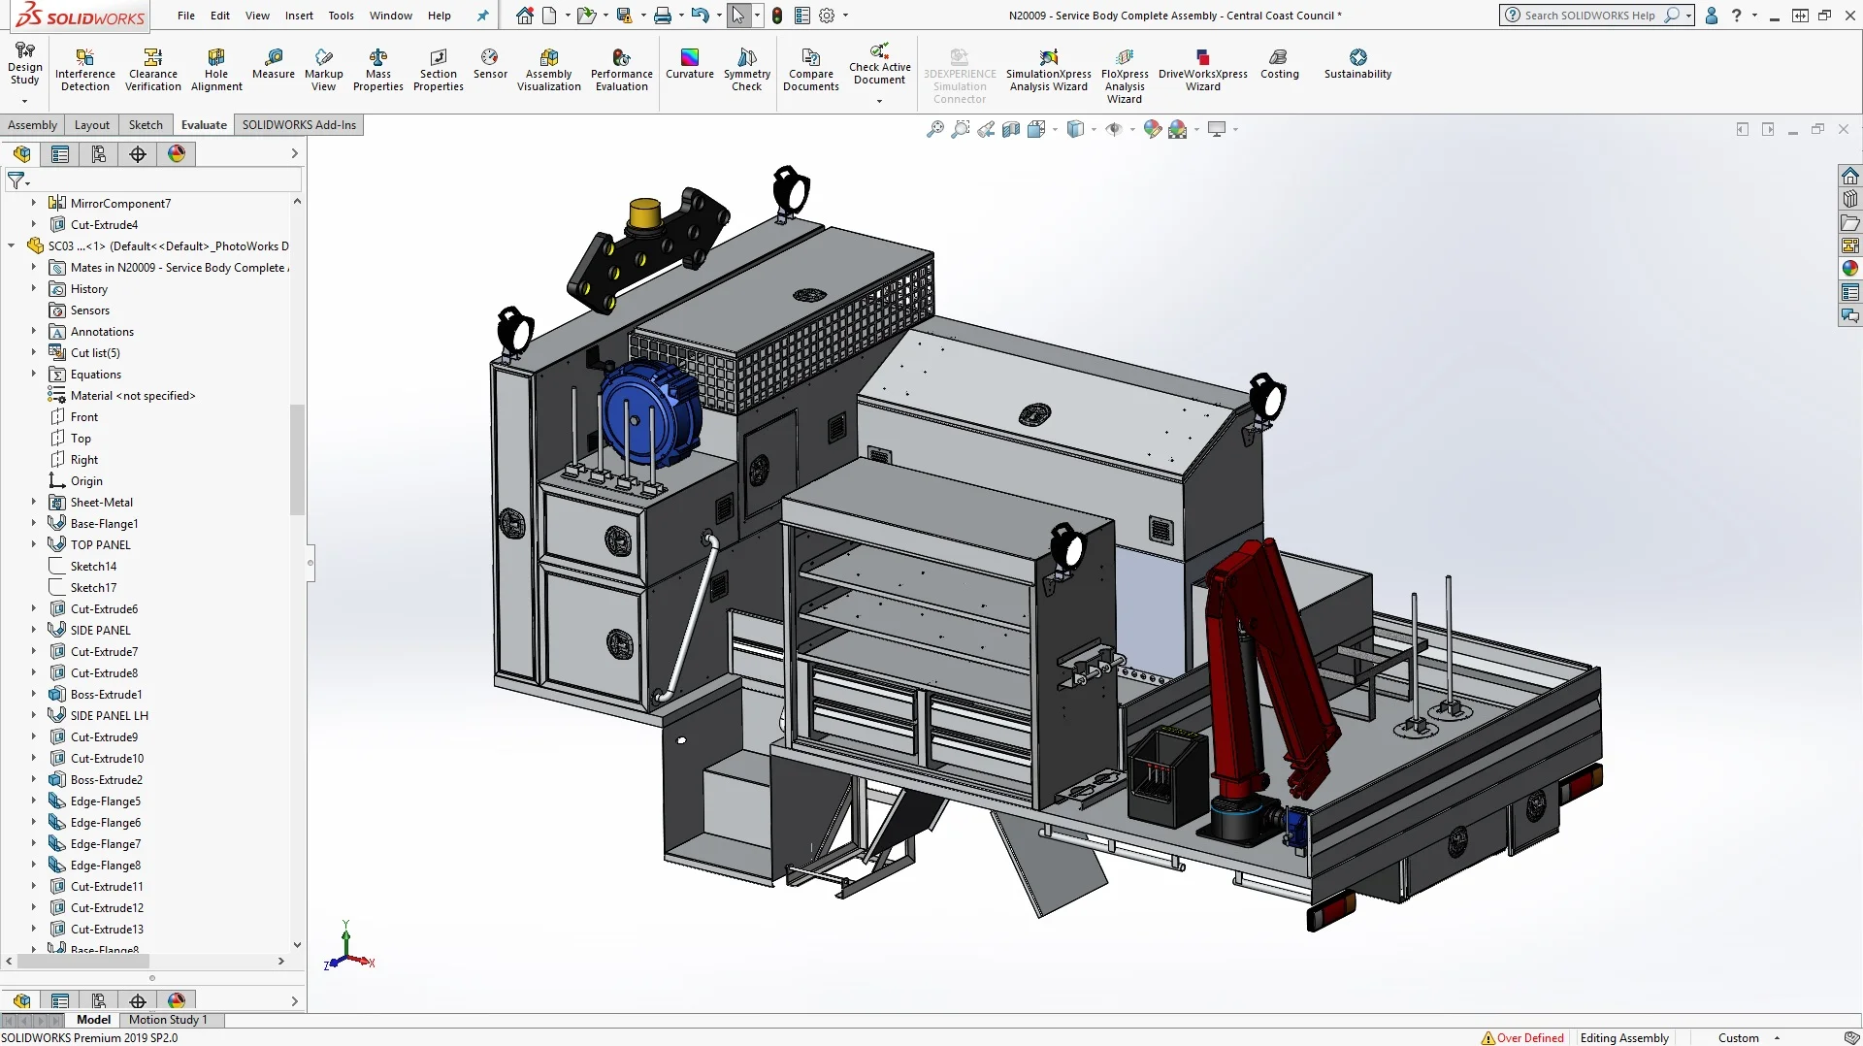Click the feature tree horizontal scrollbar
The image size is (1863, 1046).
coord(83,962)
